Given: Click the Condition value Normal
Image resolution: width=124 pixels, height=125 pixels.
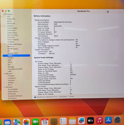Looking at the screenshot, I should [52, 54].
